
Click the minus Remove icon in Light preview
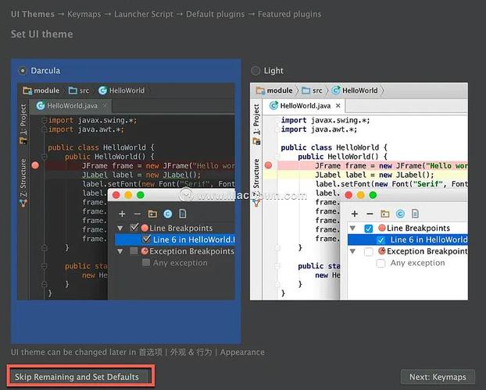pyautogui.click(x=370, y=214)
